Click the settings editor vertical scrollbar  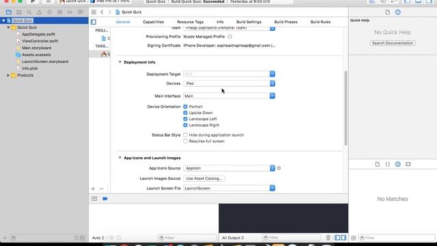pyautogui.click(x=346, y=108)
